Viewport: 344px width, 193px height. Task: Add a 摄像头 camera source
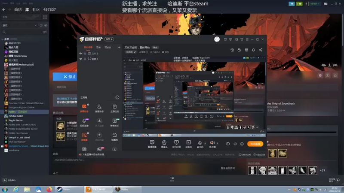164,144
